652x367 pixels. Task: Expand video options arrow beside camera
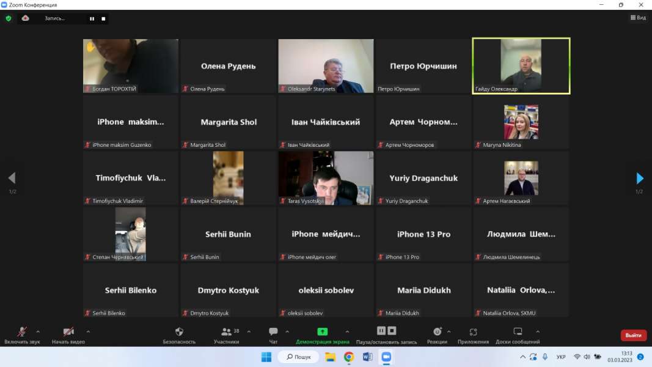(88, 332)
